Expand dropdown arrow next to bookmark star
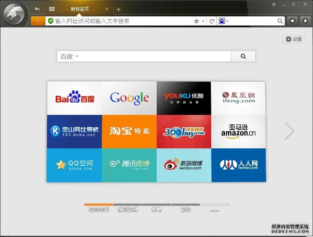This screenshot has width=313, height=237. pos(204,21)
